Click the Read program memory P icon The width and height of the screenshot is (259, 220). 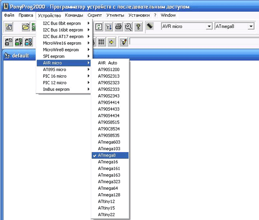(19, 42)
